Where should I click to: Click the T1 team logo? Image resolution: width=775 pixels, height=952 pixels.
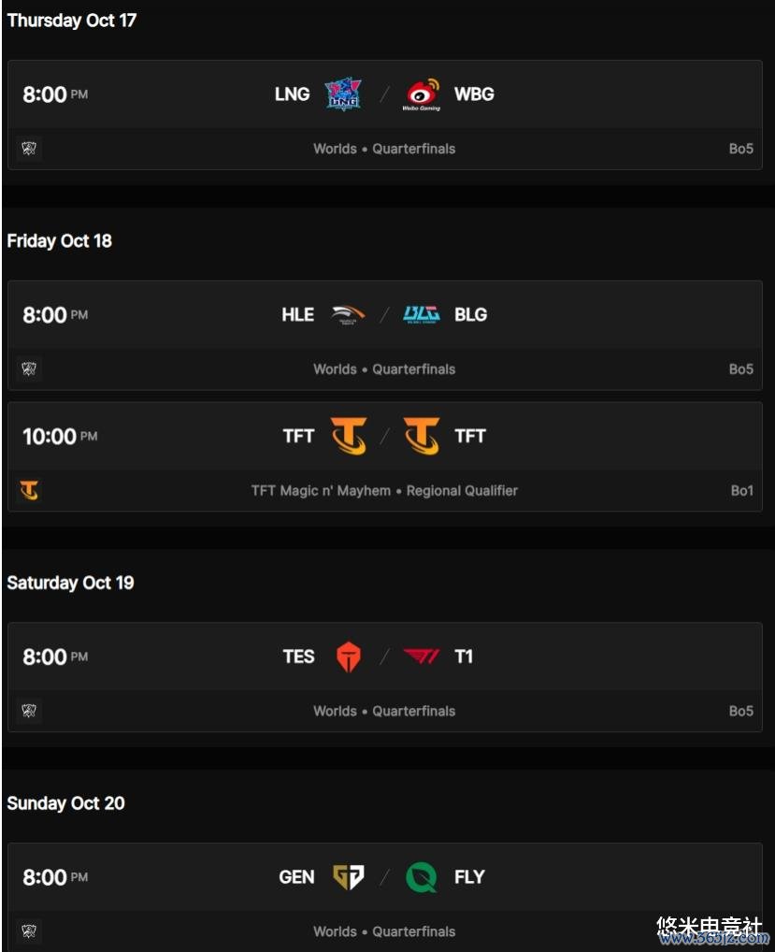click(422, 656)
